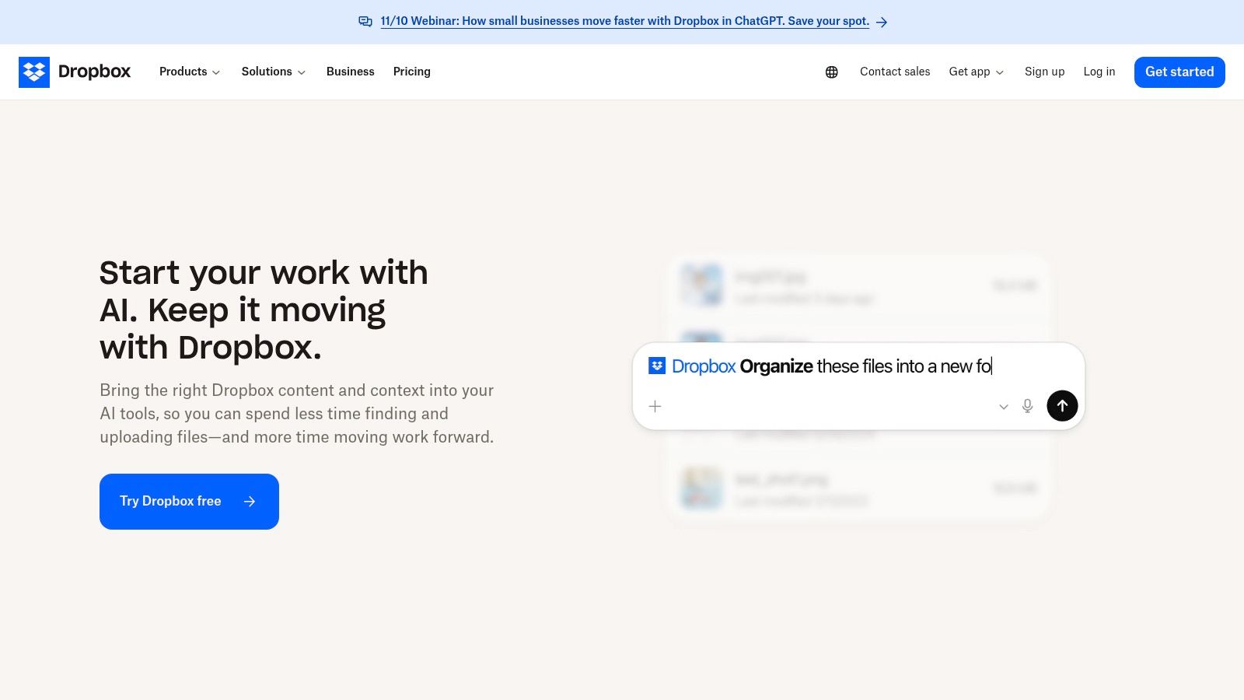This screenshot has width=1244, height=700.
Task: Click the Log in link
Action: 1099,72
